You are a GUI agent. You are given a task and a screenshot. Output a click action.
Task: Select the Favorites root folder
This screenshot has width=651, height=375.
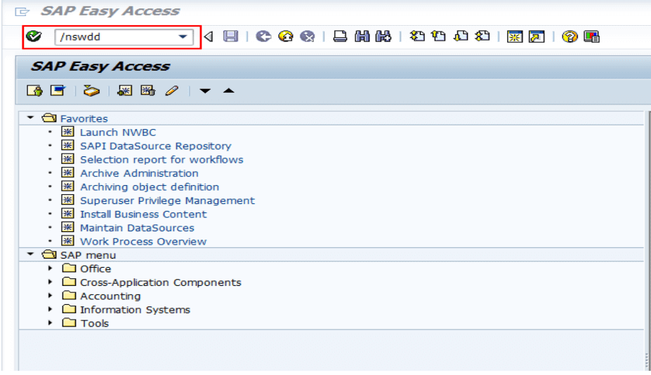[84, 118]
